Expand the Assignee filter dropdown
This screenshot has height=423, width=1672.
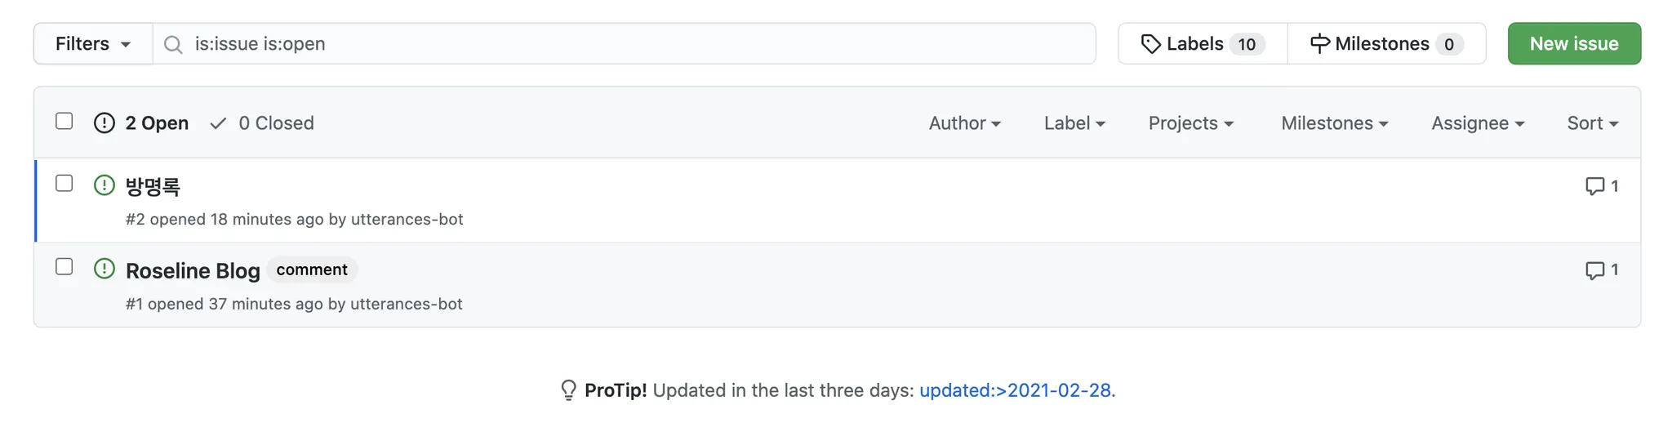coord(1477,123)
